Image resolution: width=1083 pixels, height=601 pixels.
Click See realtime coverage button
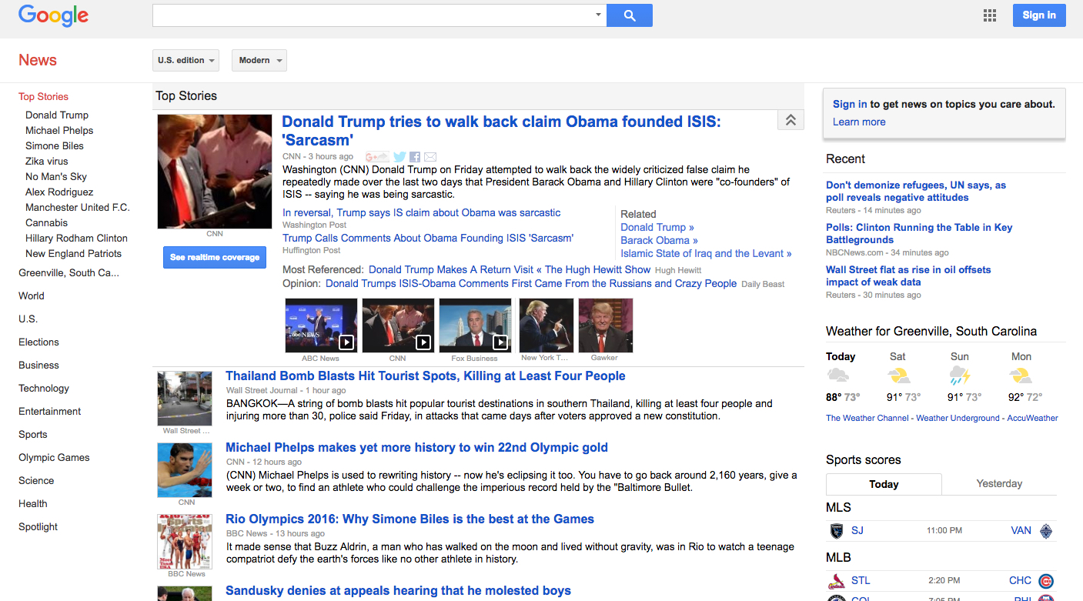(x=215, y=257)
